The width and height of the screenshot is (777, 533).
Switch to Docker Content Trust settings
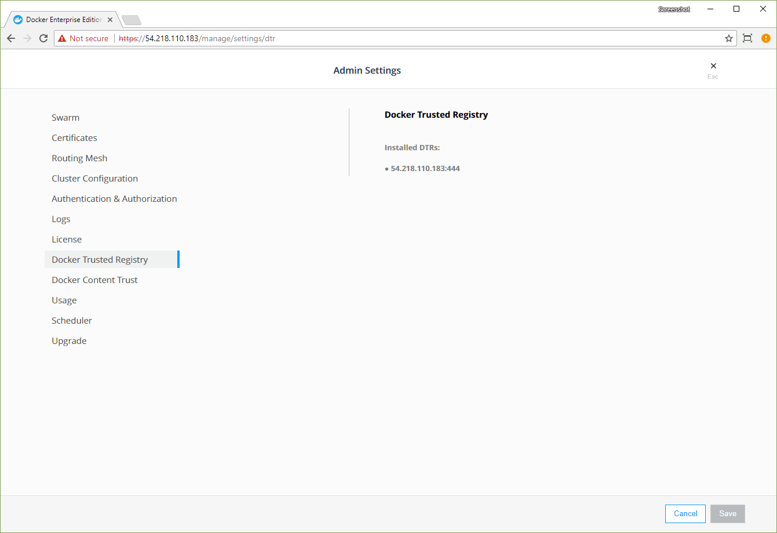point(94,280)
